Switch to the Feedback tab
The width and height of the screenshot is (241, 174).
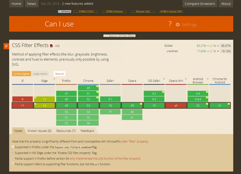[87, 131]
